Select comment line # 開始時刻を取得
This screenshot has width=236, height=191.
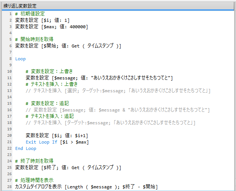[x=34, y=40]
